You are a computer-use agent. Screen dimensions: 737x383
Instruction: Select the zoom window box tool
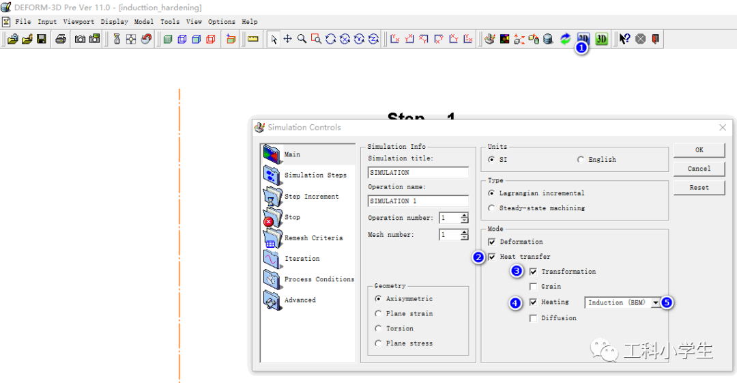tap(317, 39)
